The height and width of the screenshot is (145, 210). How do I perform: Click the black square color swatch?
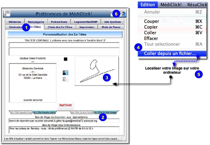coord(66,59)
